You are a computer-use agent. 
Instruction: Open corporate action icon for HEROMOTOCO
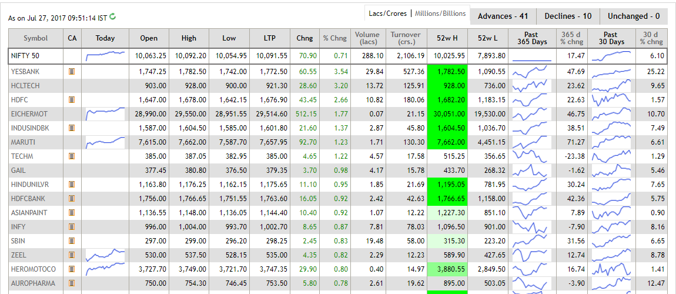72,269
